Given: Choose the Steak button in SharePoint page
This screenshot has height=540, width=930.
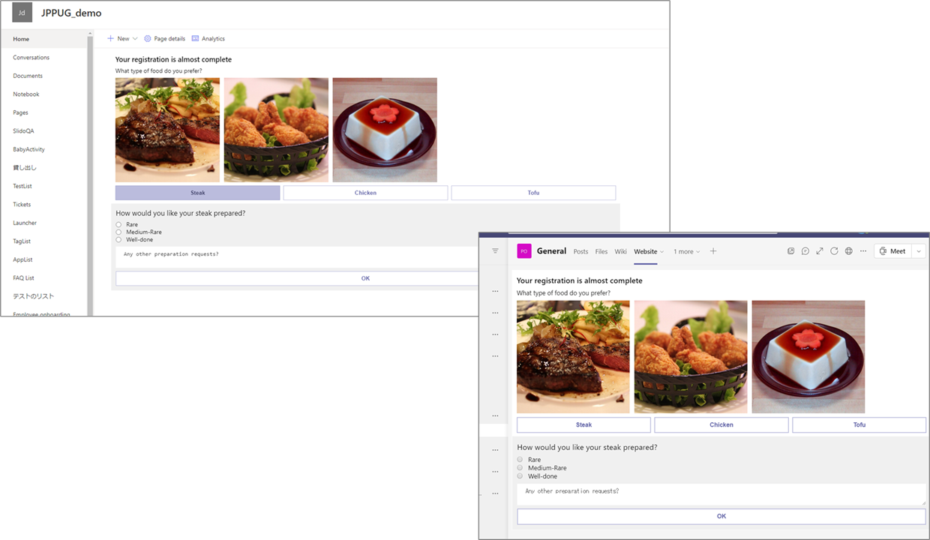Looking at the screenshot, I should pos(198,193).
